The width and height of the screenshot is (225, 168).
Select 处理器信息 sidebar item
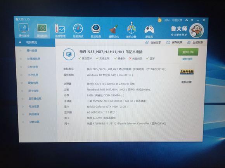click(34, 59)
